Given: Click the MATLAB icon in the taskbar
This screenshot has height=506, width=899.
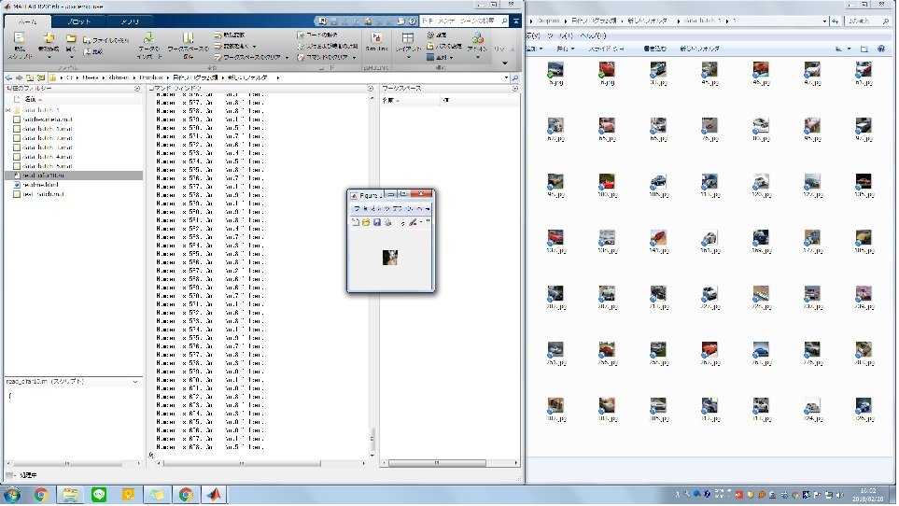Looking at the screenshot, I should (x=214, y=495).
